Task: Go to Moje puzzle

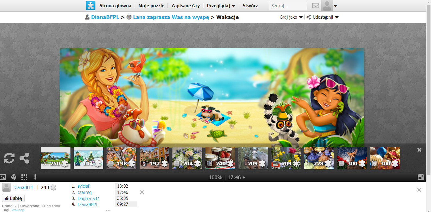Action: (151, 6)
